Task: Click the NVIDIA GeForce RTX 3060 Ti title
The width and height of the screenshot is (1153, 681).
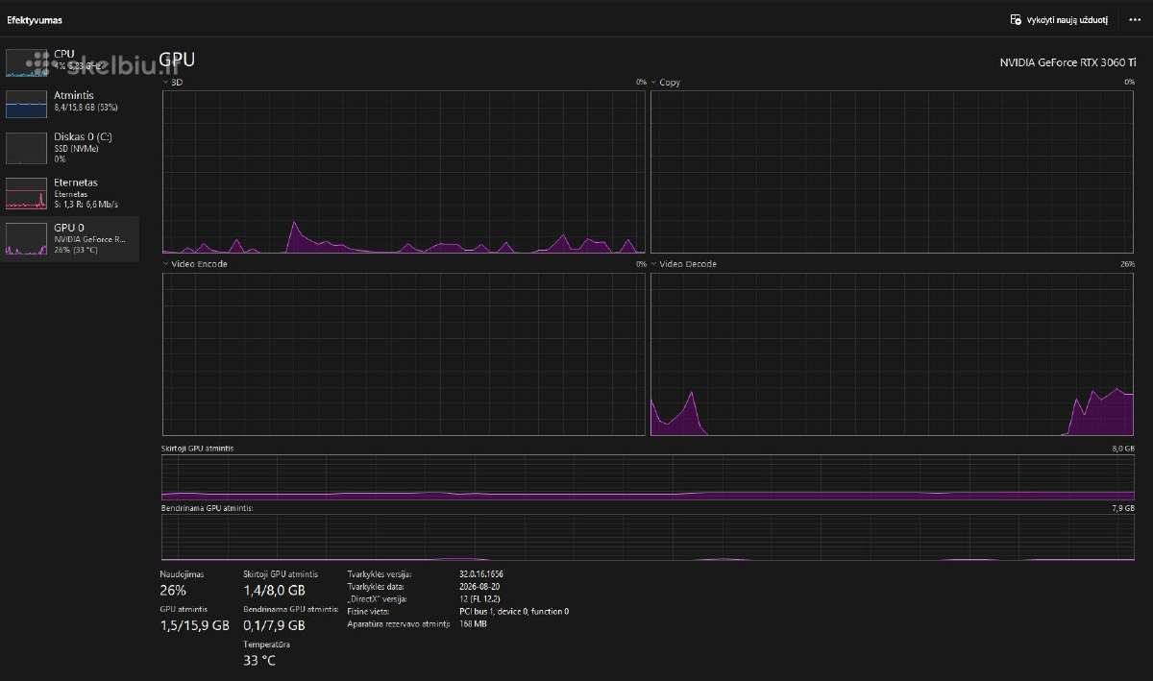Action: [1067, 62]
